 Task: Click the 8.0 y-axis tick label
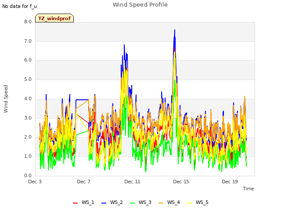pyautogui.click(x=28, y=22)
